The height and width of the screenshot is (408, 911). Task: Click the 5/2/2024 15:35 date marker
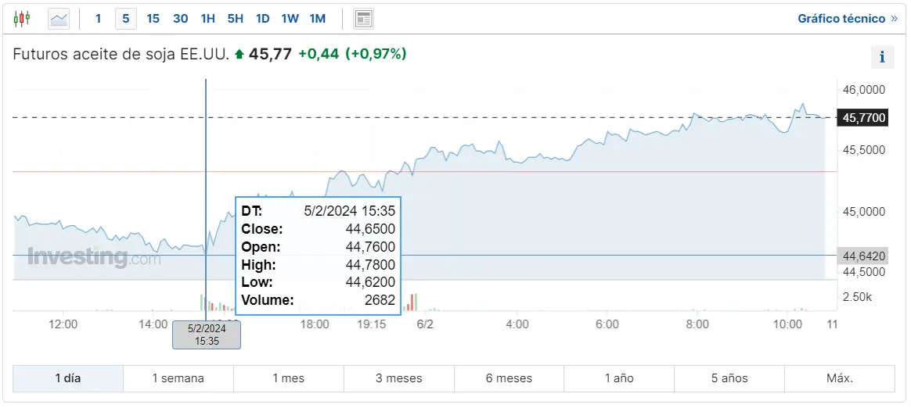[207, 335]
